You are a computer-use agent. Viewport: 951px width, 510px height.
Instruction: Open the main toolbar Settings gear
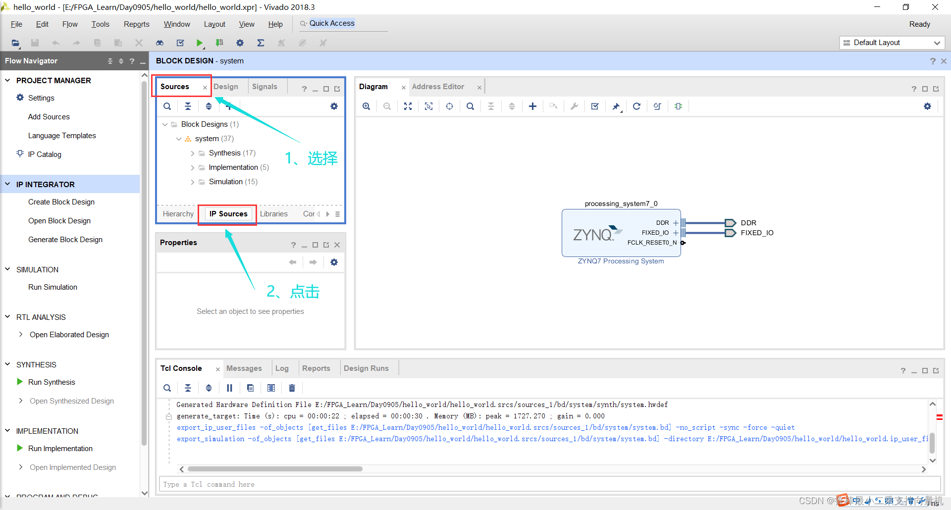click(x=240, y=43)
